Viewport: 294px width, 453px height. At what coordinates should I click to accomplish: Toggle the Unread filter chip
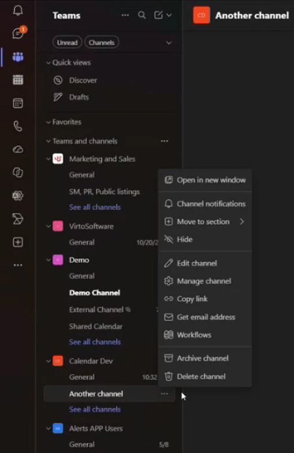click(x=67, y=42)
